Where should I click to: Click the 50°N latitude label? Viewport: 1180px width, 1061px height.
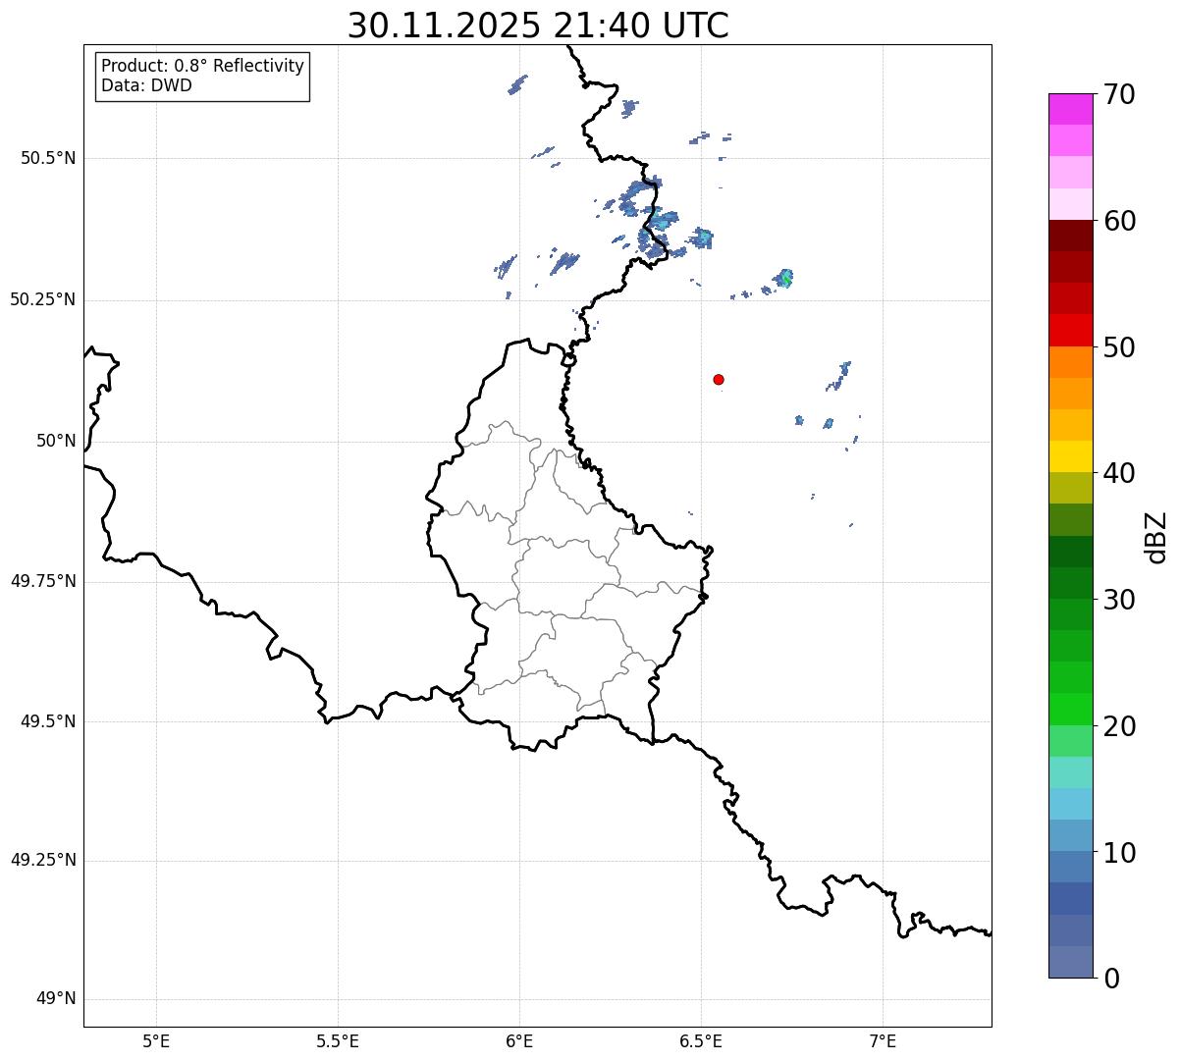pos(56,441)
